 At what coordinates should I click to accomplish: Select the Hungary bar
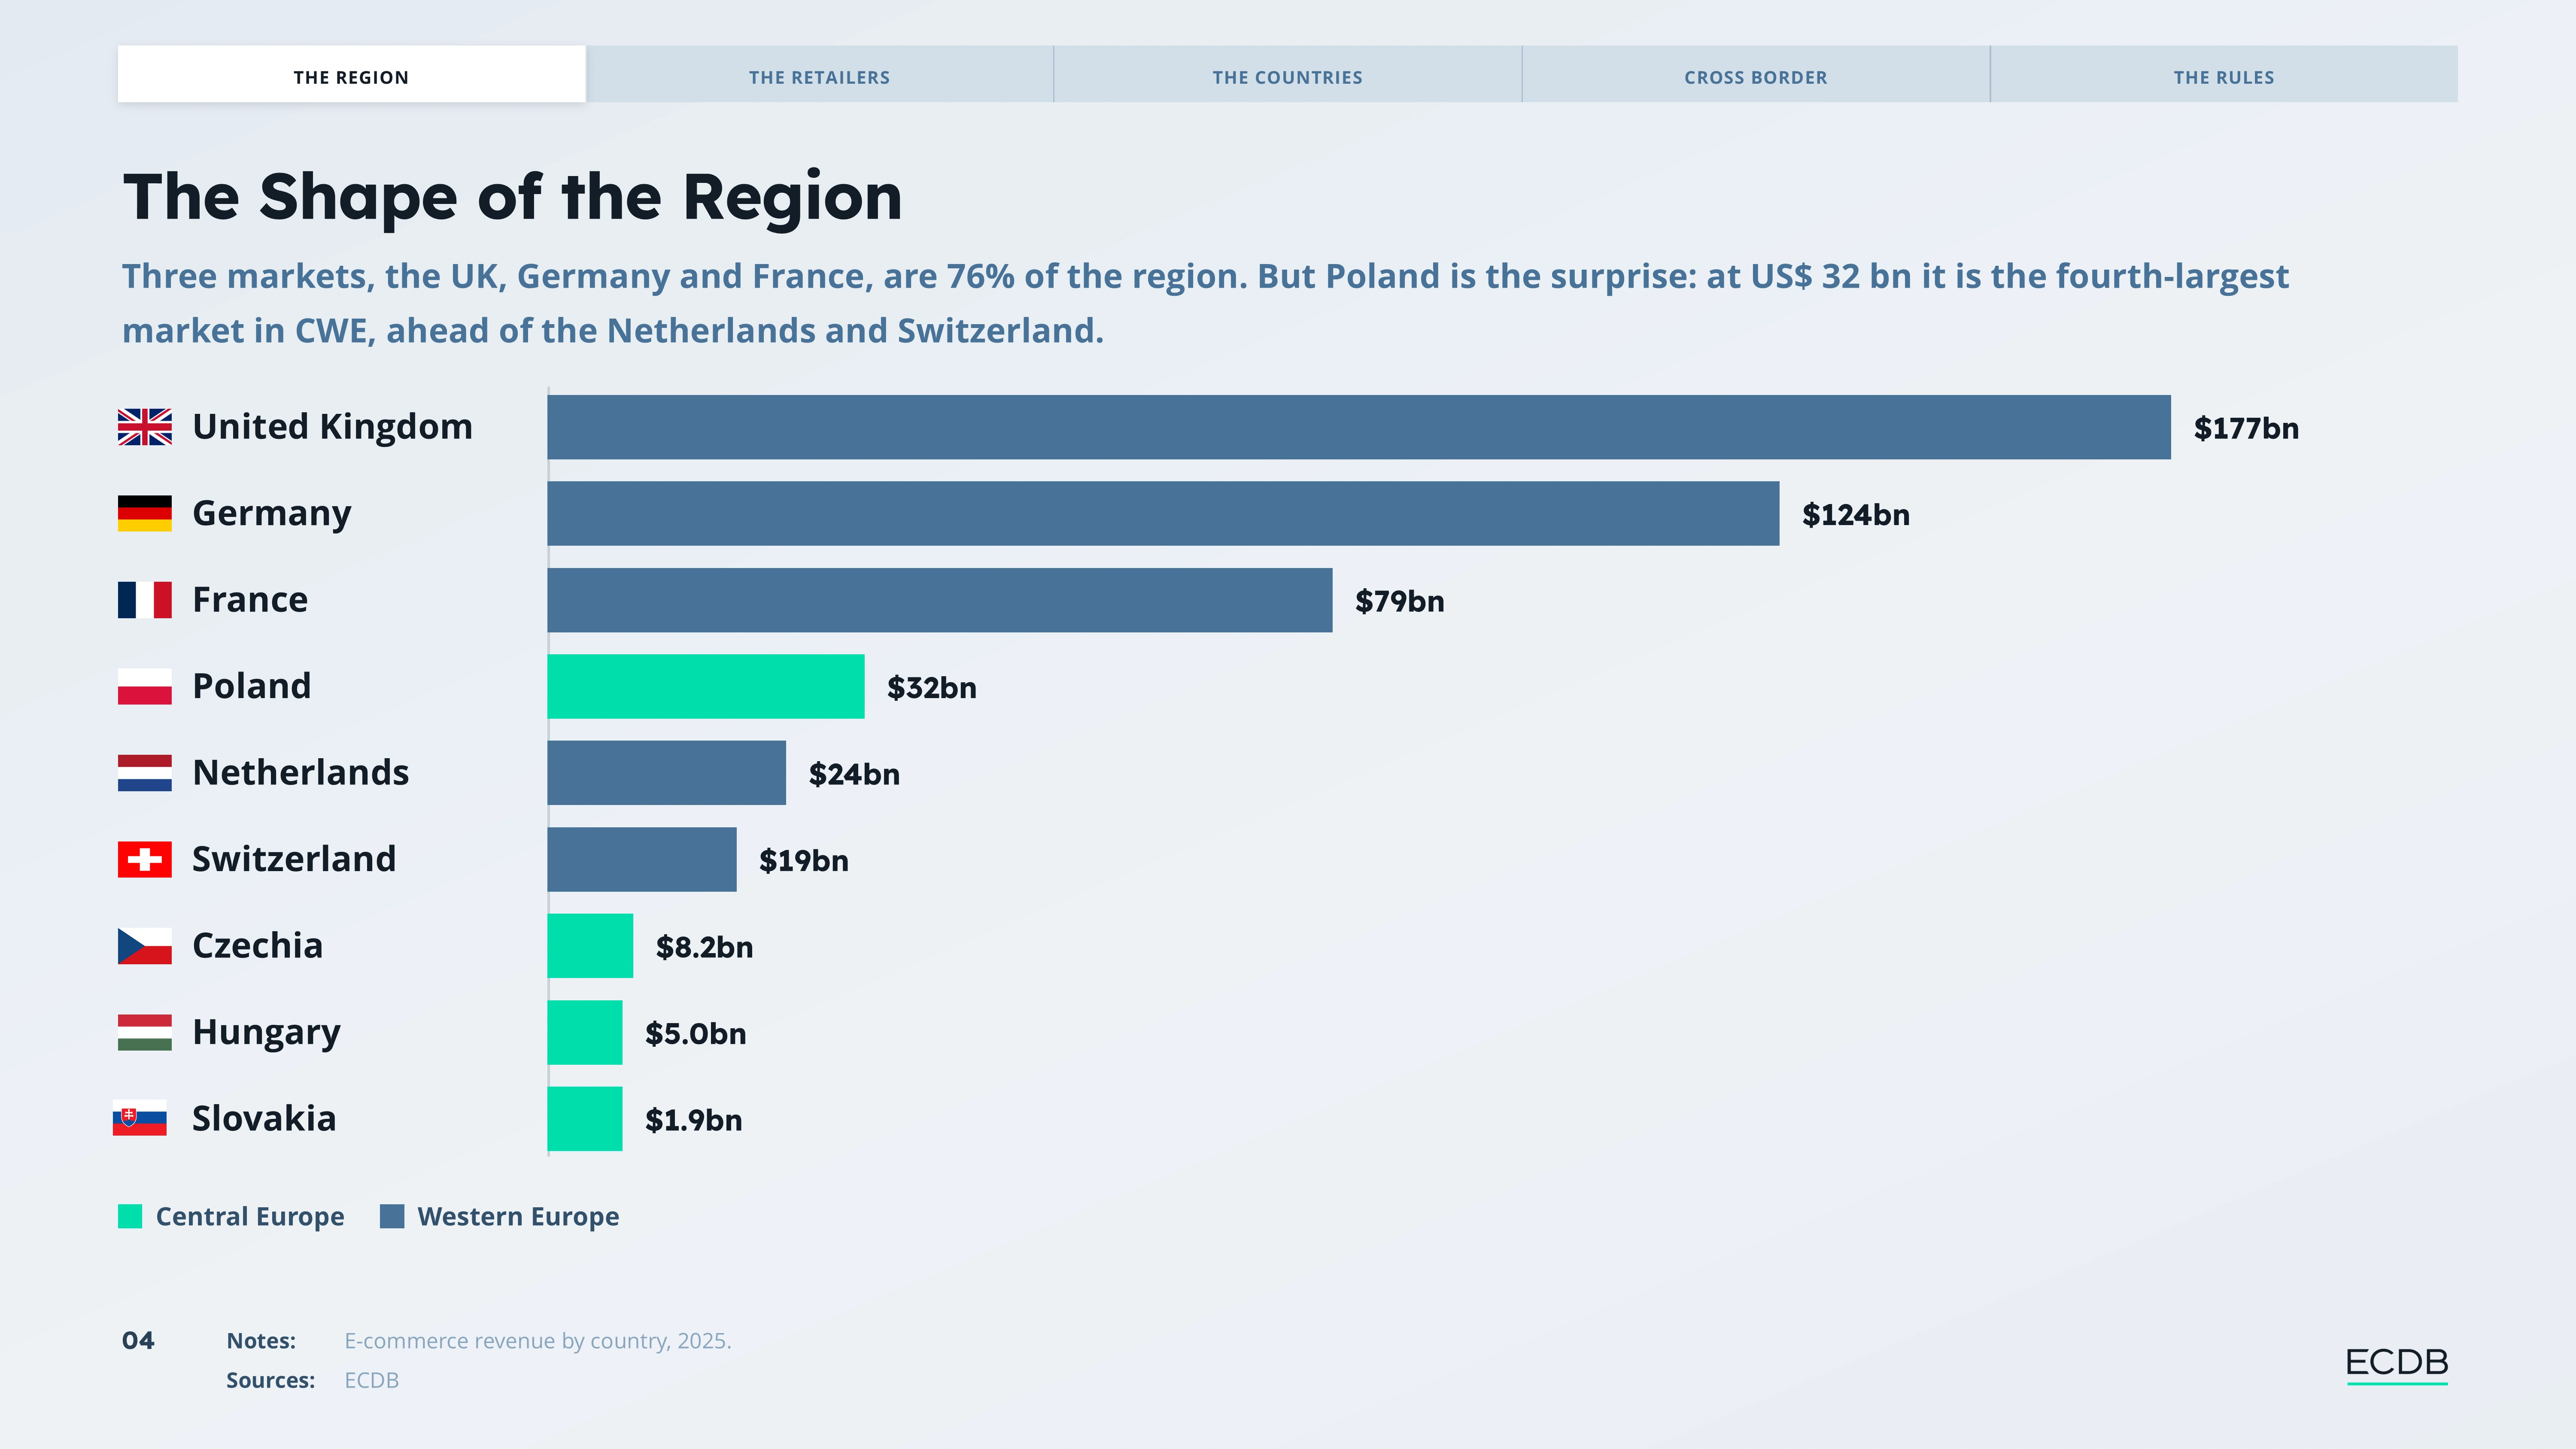585,1032
